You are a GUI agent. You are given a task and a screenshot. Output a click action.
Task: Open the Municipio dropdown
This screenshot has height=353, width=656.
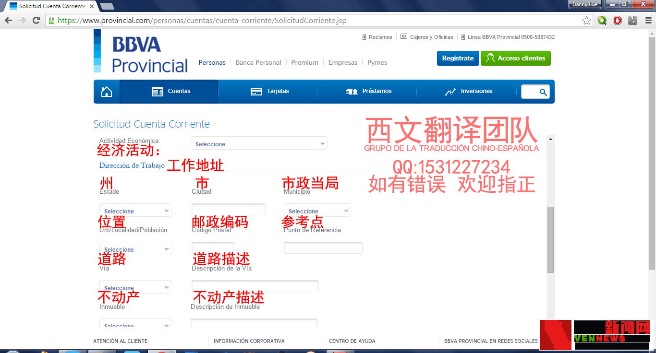click(x=317, y=210)
